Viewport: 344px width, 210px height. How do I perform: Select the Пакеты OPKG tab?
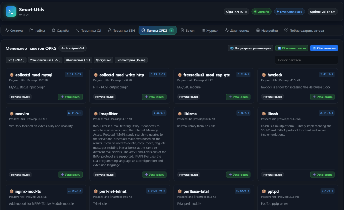[158, 31]
